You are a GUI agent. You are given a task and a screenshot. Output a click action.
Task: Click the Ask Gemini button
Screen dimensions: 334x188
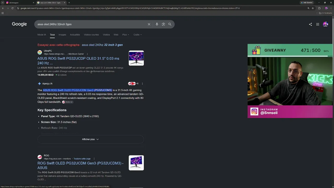(x=307, y=3)
